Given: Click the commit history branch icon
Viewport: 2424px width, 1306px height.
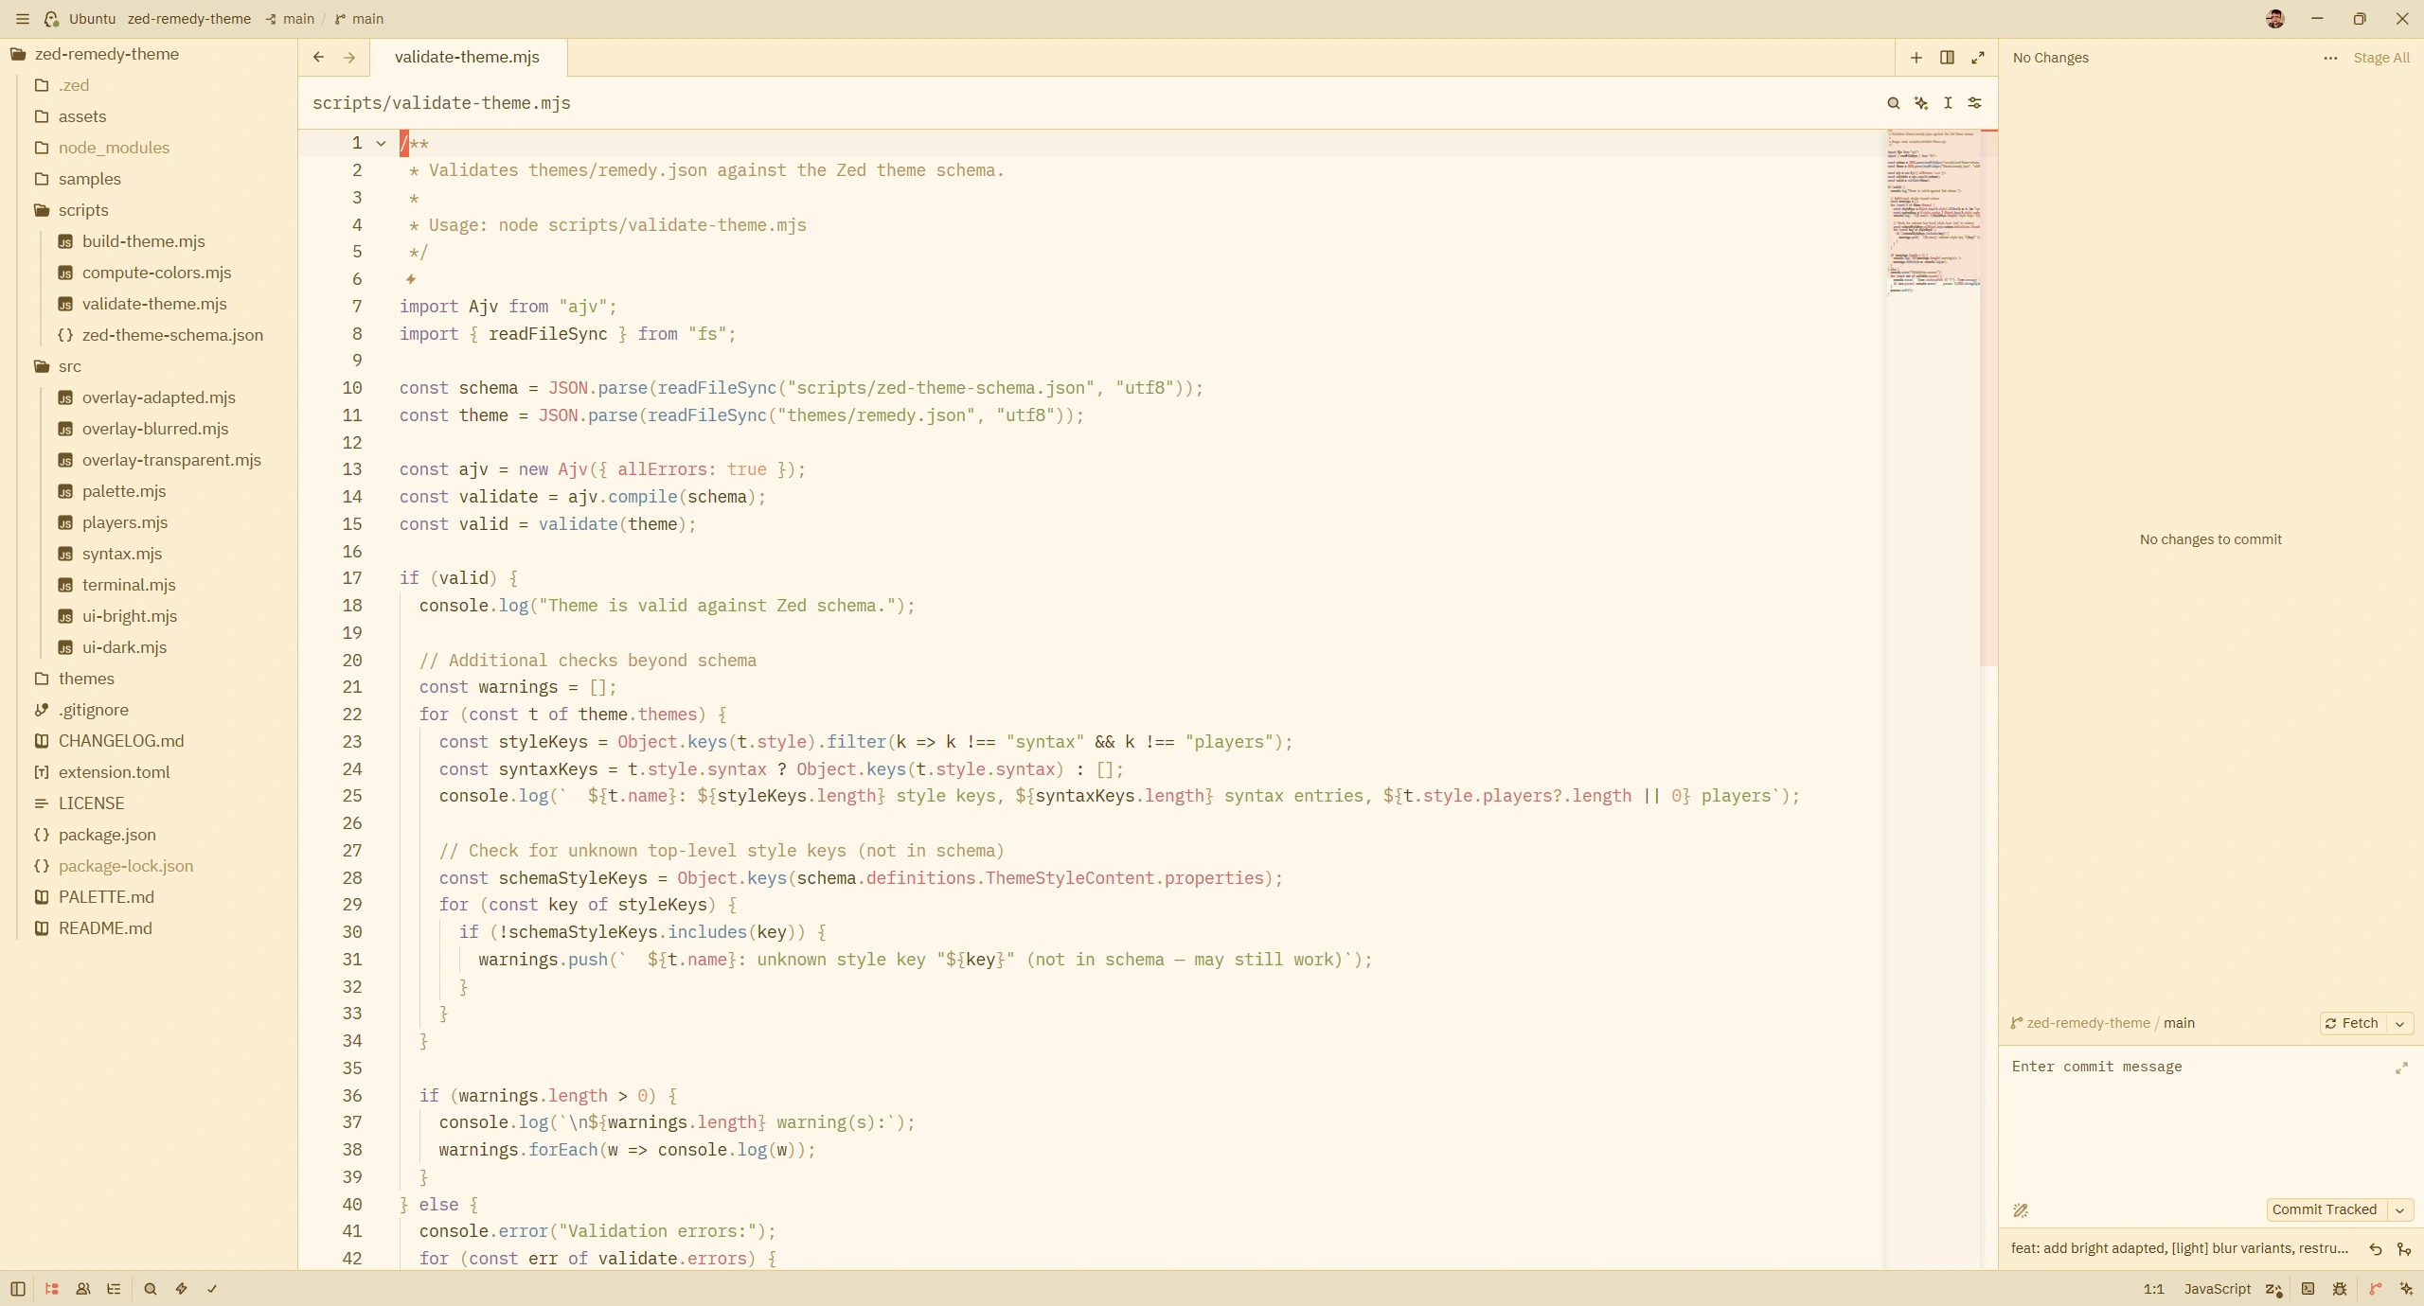Looking at the screenshot, I should coord(2404,1249).
